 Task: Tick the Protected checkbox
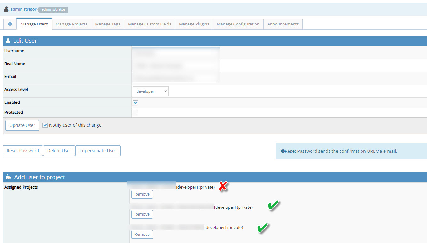(x=136, y=113)
